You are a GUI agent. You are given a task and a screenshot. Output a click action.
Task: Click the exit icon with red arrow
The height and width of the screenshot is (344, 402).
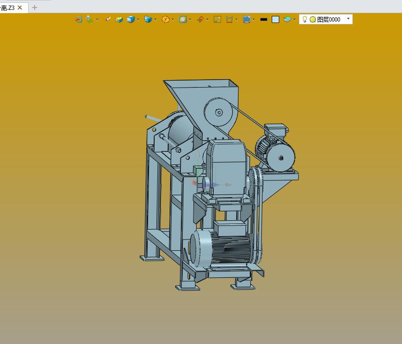[x=78, y=20]
